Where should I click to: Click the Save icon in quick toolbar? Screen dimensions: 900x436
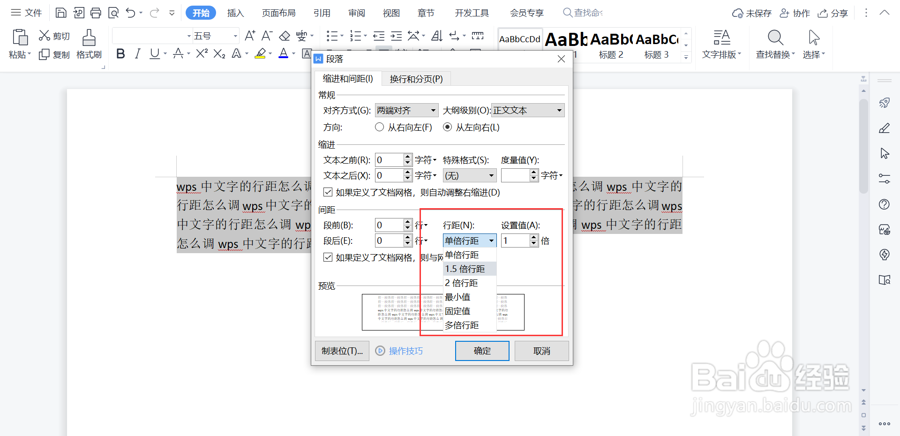pos(61,13)
